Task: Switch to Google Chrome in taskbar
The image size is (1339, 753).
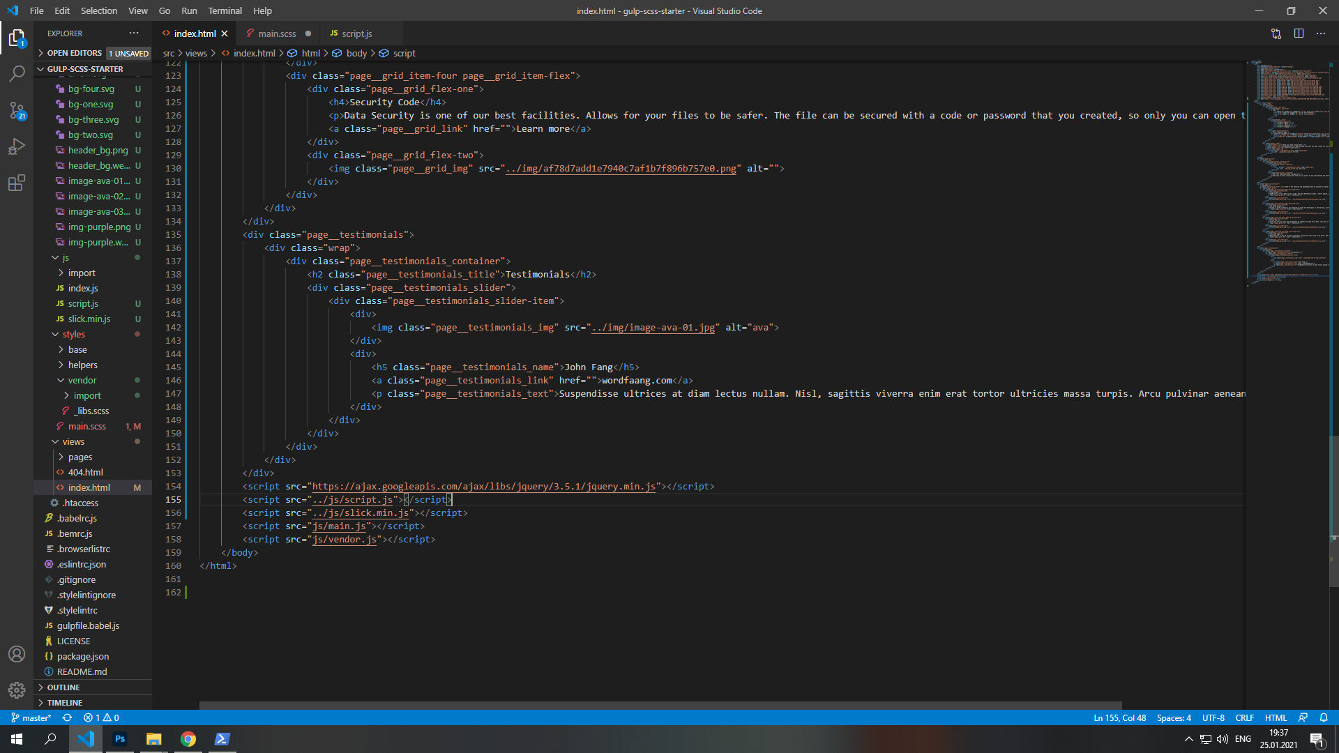Action: click(188, 739)
